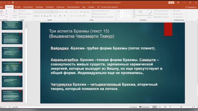Open the Рецензирование ribbon tab
Screen dimensions: 198x111
(73, 7)
